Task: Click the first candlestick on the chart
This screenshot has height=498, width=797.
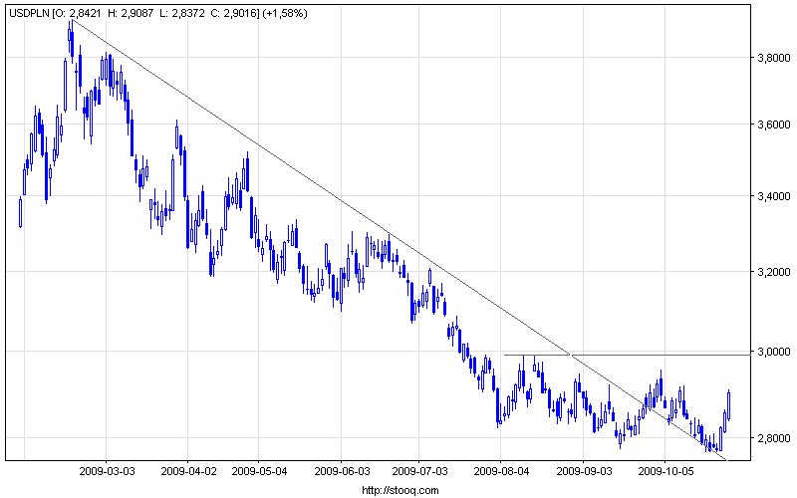Action: pyautogui.click(x=20, y=212)
